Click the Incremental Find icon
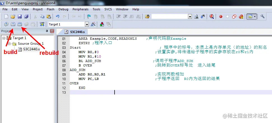The height and width of the screenshot is (123, 272). pos(203,16)
